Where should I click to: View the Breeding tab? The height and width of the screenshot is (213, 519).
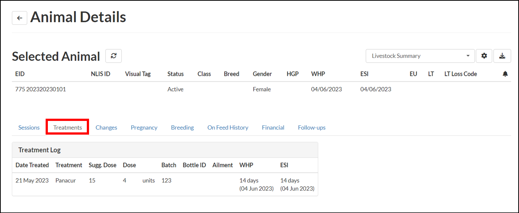(x=182, y=128)
